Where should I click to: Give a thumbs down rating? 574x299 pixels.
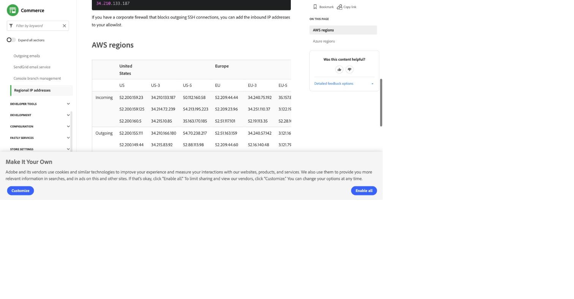(x=350, y=69)
